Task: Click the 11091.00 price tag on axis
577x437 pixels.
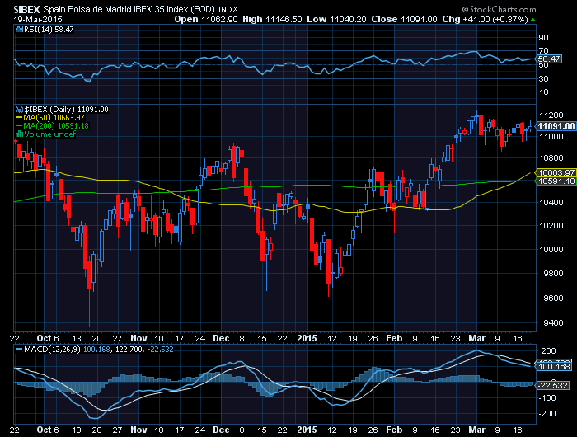Action: [x=556, y=126]
